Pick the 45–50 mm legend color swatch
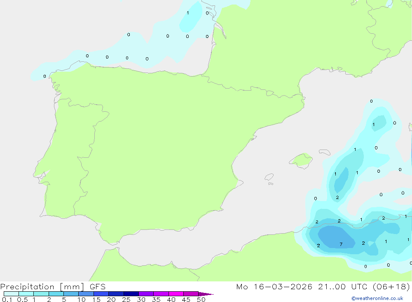 point(191,294)
